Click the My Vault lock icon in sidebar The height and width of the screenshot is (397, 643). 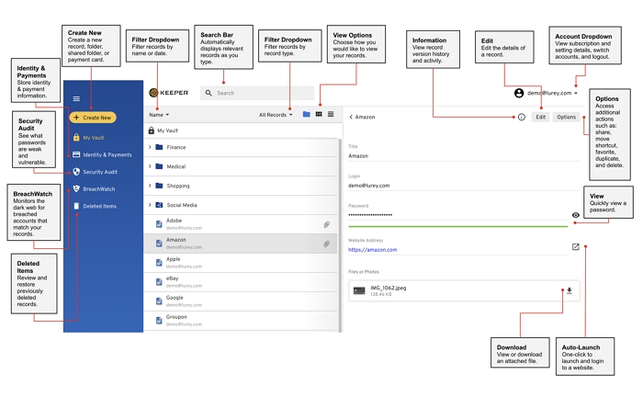[x=76, y=138]
